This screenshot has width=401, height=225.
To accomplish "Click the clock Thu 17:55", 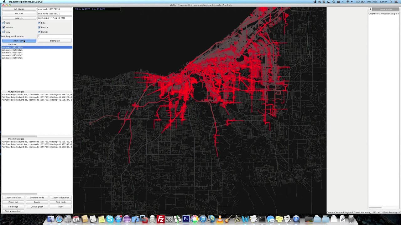I will pos(372,2).
